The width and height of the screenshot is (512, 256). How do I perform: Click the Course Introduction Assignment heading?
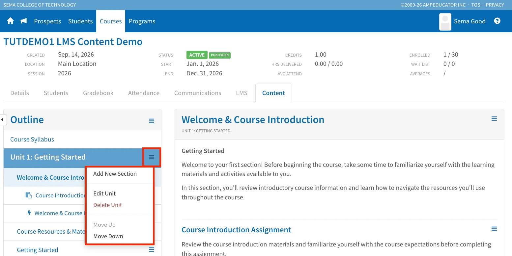(x=236, y=230)
